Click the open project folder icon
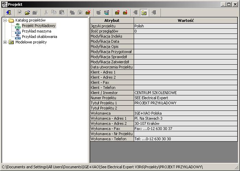Image resolution: width=240 pixels, height=171 pixels. click(27, 13)
